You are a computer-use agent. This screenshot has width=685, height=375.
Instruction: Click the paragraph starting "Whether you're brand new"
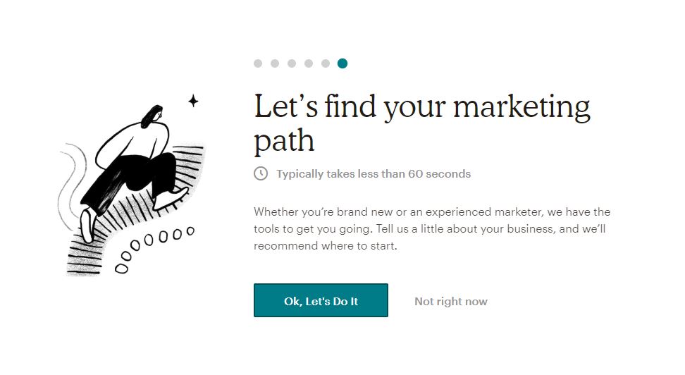pos(432,229)
